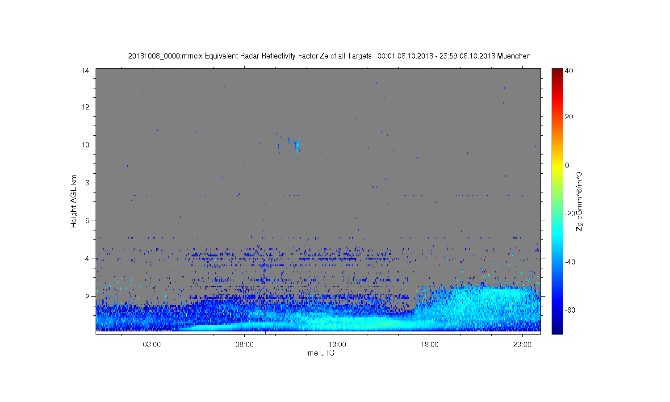Click the colorbar label '-20'
This screenshot has height=402, width=670.
pyautogui.click(x=570, y=214)
